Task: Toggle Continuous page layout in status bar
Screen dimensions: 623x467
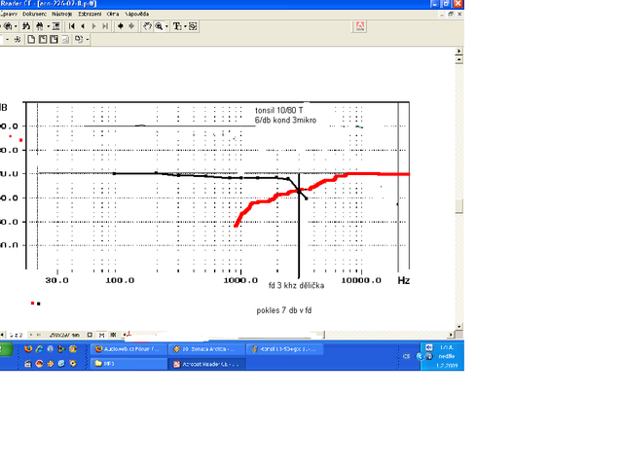Action: [x=101, y=335]
